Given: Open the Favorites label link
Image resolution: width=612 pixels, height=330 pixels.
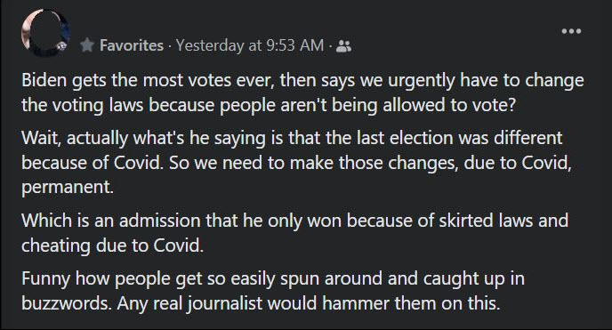Looking at the screenshot, I should coord(132,45).
